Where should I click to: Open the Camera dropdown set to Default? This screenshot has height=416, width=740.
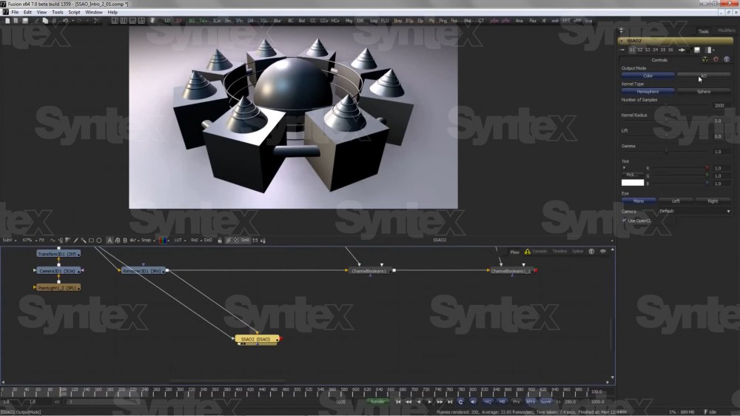tap(694, 211)
